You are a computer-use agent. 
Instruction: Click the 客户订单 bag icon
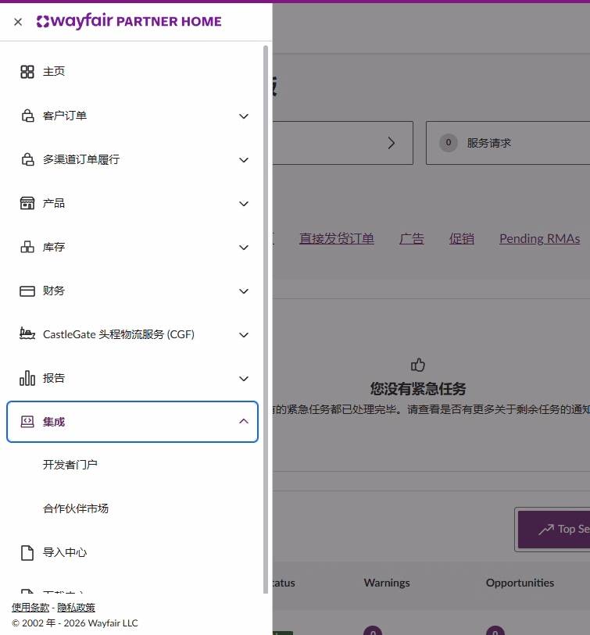pos(27,116)
